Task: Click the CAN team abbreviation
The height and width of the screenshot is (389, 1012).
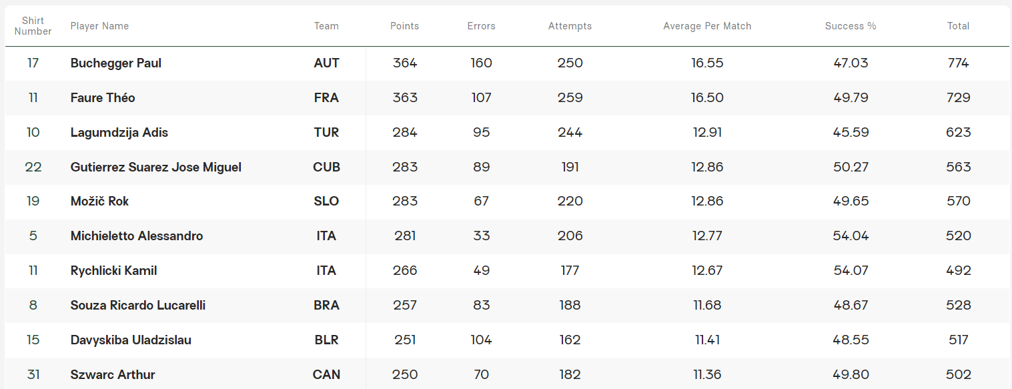Action: click(326, 375)
